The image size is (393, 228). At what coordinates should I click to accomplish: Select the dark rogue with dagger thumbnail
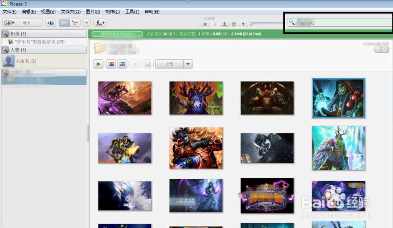267,148
